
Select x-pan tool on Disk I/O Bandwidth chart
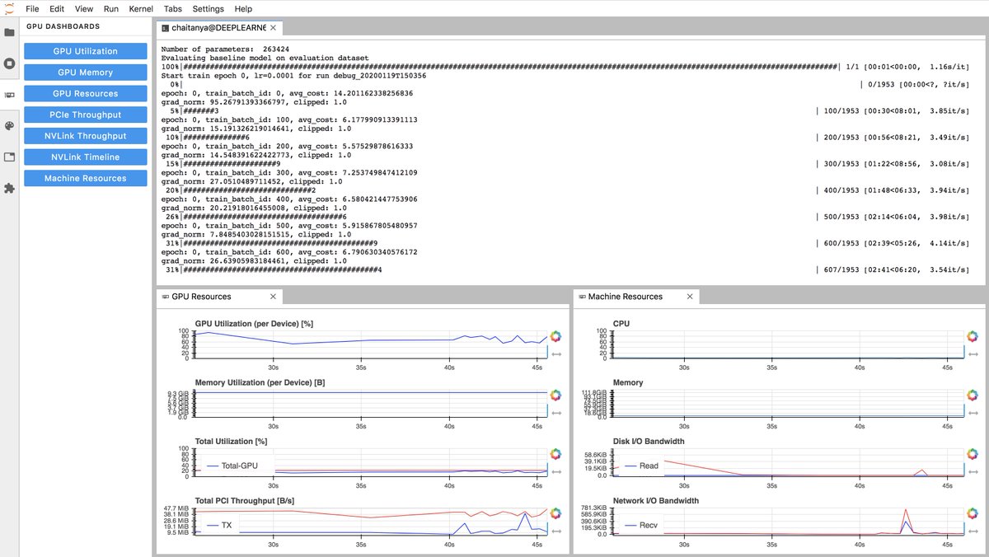[973, 472]
